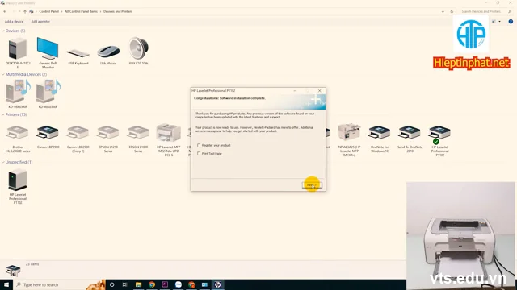Screen dimensions: 517x290
Task: Open Cortana circle icon on taskbar
Action: coord(111,284)
